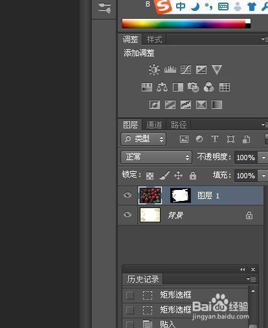Open the 正常 blend mode dropdown

pos(156,157)
